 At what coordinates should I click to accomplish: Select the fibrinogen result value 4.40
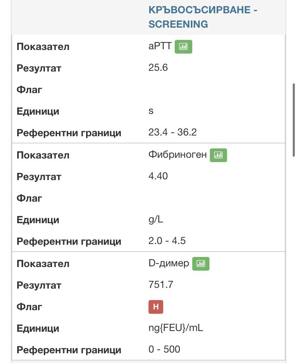[x=158, y=177]
